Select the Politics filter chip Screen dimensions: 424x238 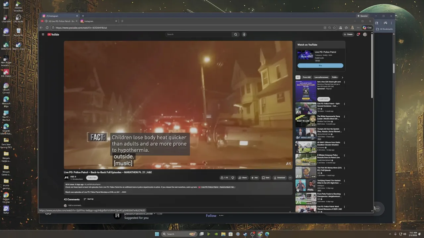point(335,77)
